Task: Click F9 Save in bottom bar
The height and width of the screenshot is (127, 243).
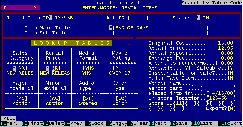Action: pyautogui.click(x=179, y=123)
